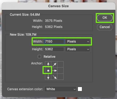The width and height of the screenshot is (117, 99).
Task: Expand Canvas extension color White dropdown
Action: click(x=60, y=89)
